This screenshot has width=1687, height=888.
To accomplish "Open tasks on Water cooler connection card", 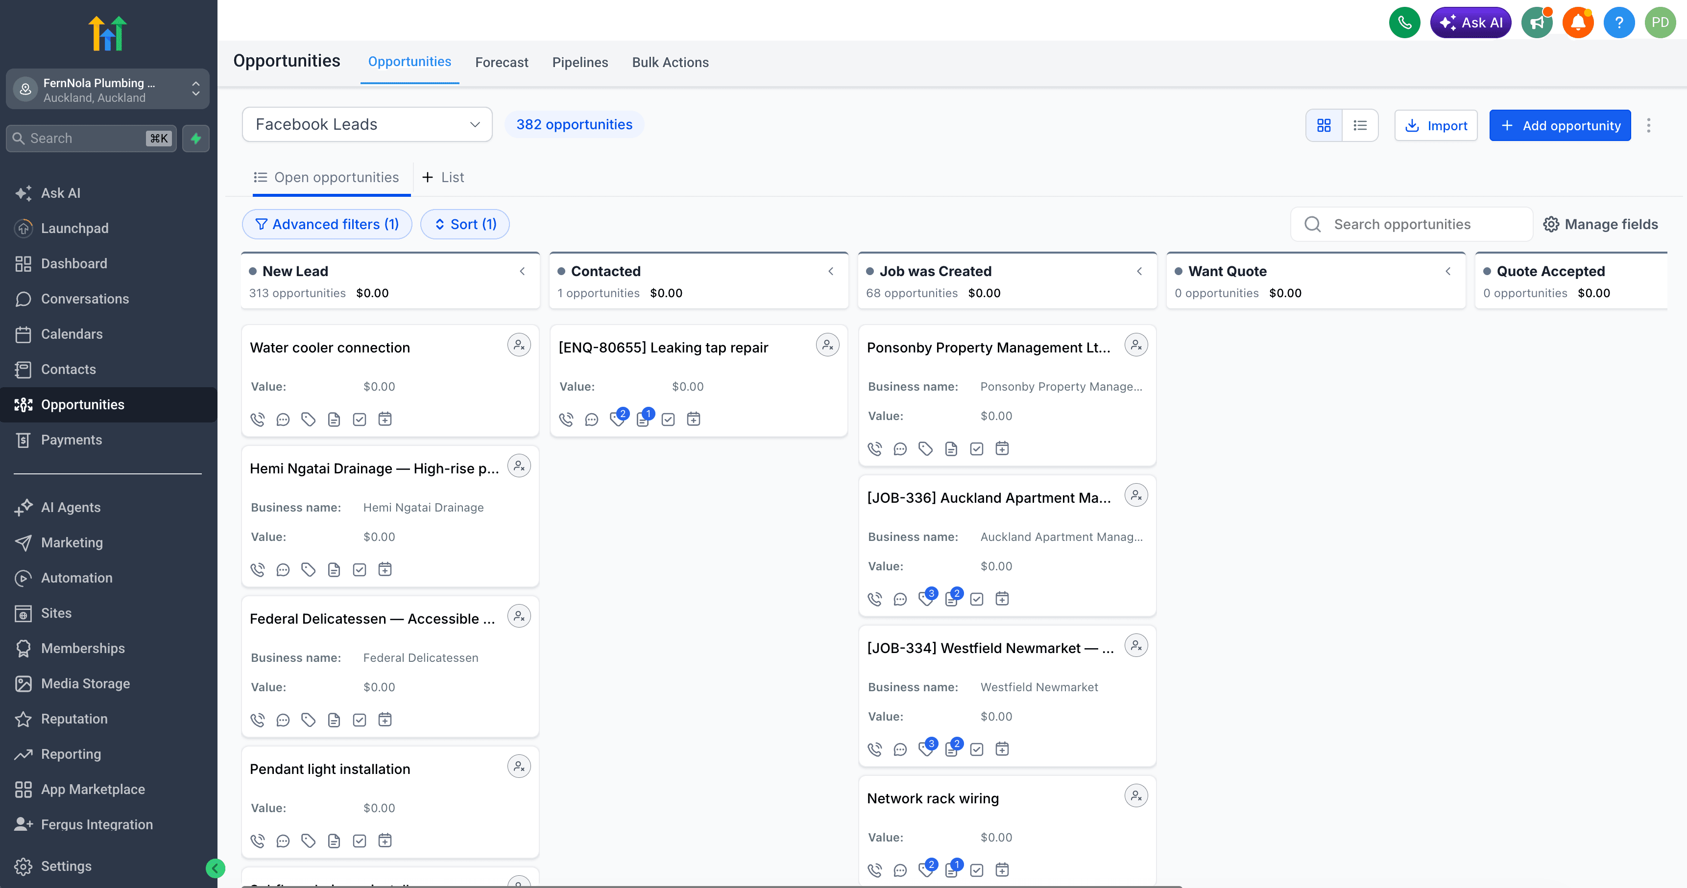I will [360, 420].
